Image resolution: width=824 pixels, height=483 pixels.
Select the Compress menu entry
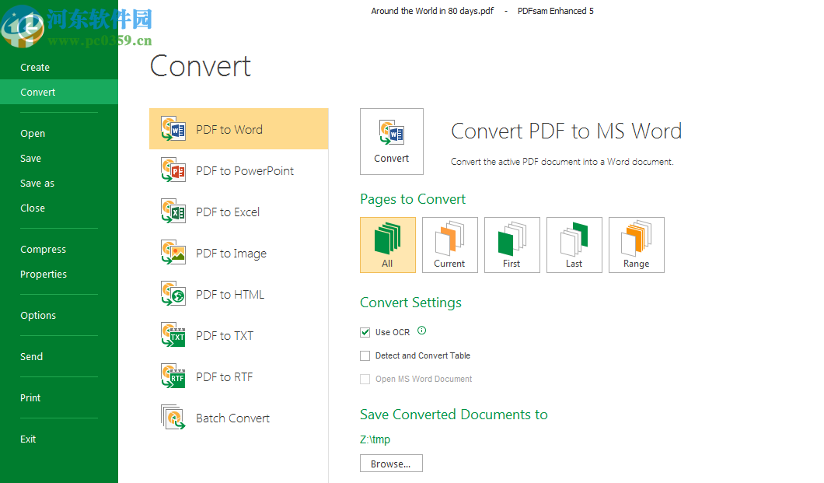coord(43,249)
